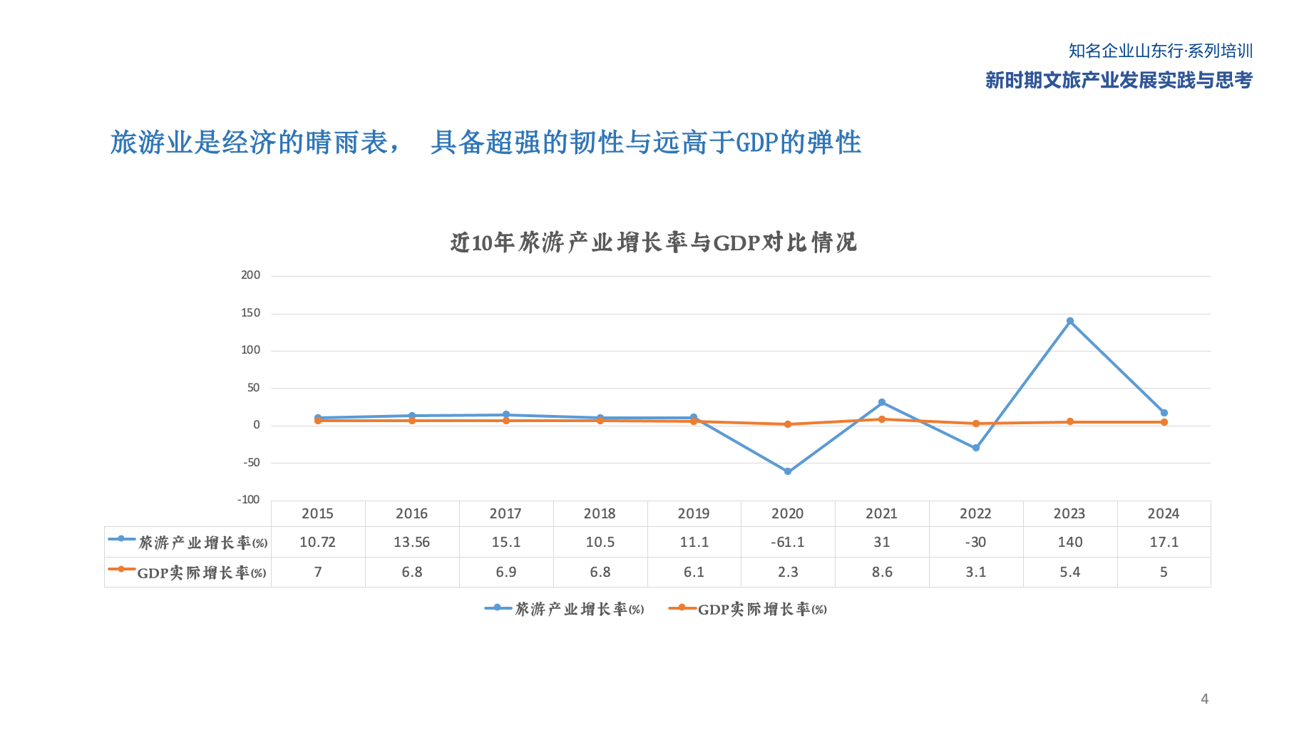Select the -61.1 cell in the data table
1309x733 pixels.
pos(787,542)
